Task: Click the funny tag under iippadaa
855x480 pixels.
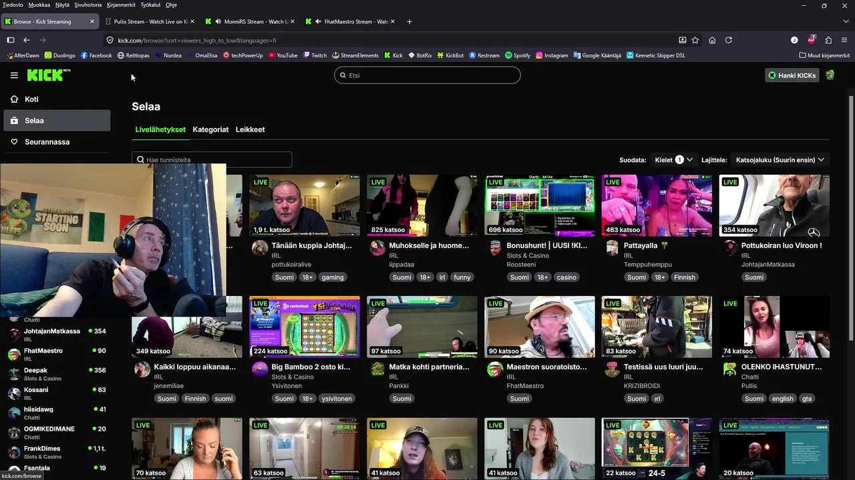Action: pyautogui.click(x=462, y=277)
